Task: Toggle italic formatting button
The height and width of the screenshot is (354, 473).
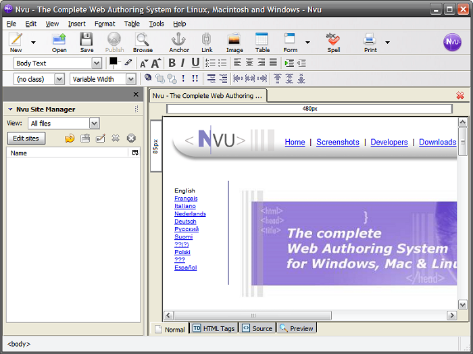Action: coord(183,63)
